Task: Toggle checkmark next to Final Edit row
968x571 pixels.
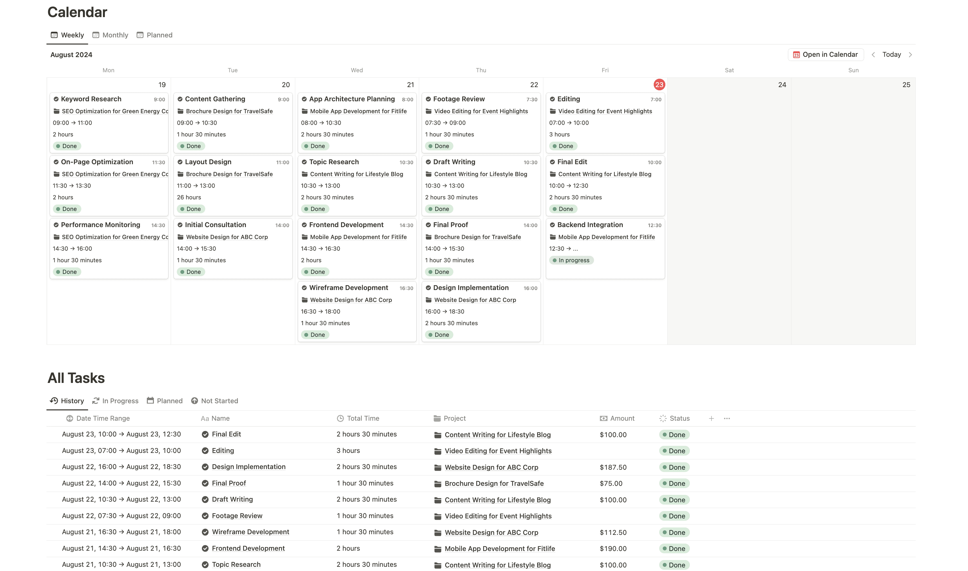Action: (x=205, y=435)
